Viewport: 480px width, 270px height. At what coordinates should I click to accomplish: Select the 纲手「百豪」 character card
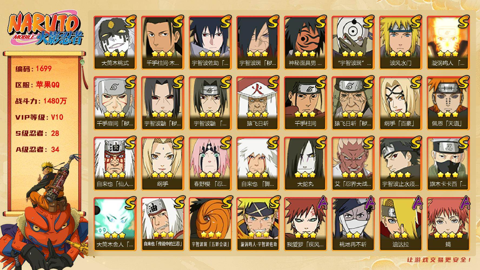click(400, 103)
